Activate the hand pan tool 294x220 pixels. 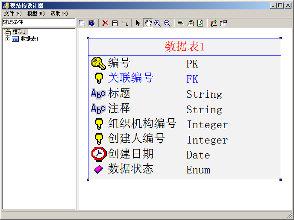(148, 23)
